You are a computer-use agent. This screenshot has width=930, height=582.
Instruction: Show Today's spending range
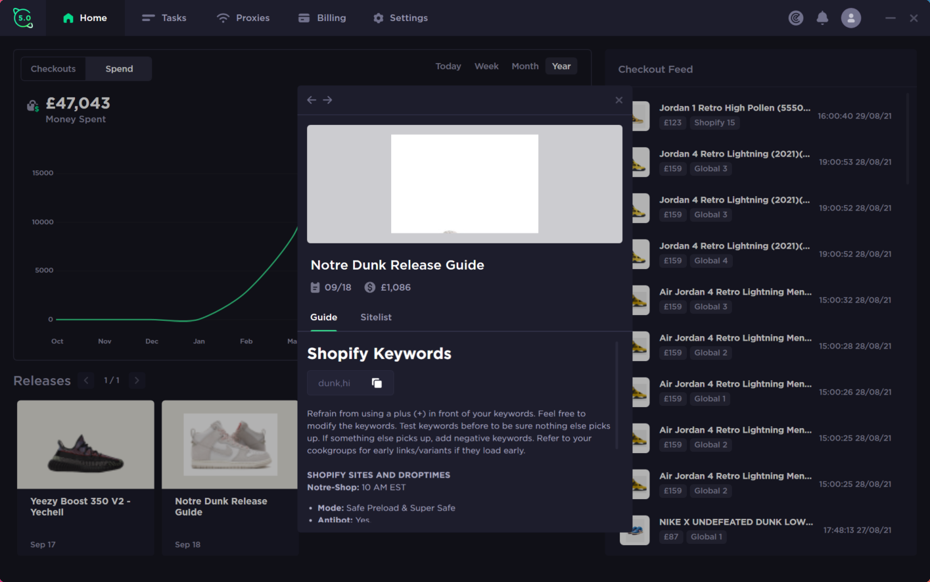[x=448, y=66]
